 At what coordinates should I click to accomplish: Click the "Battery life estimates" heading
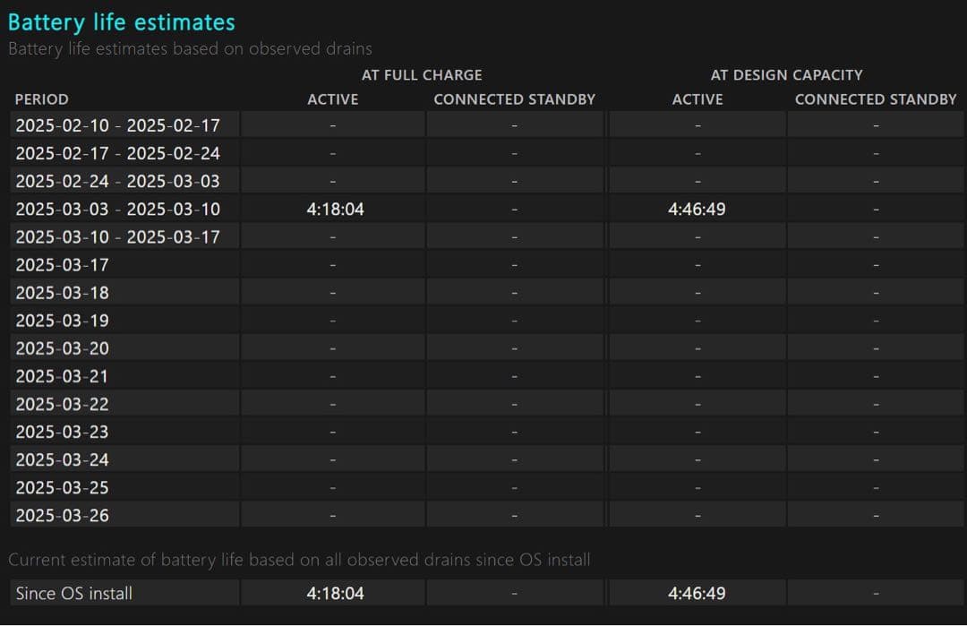[122, 22]
